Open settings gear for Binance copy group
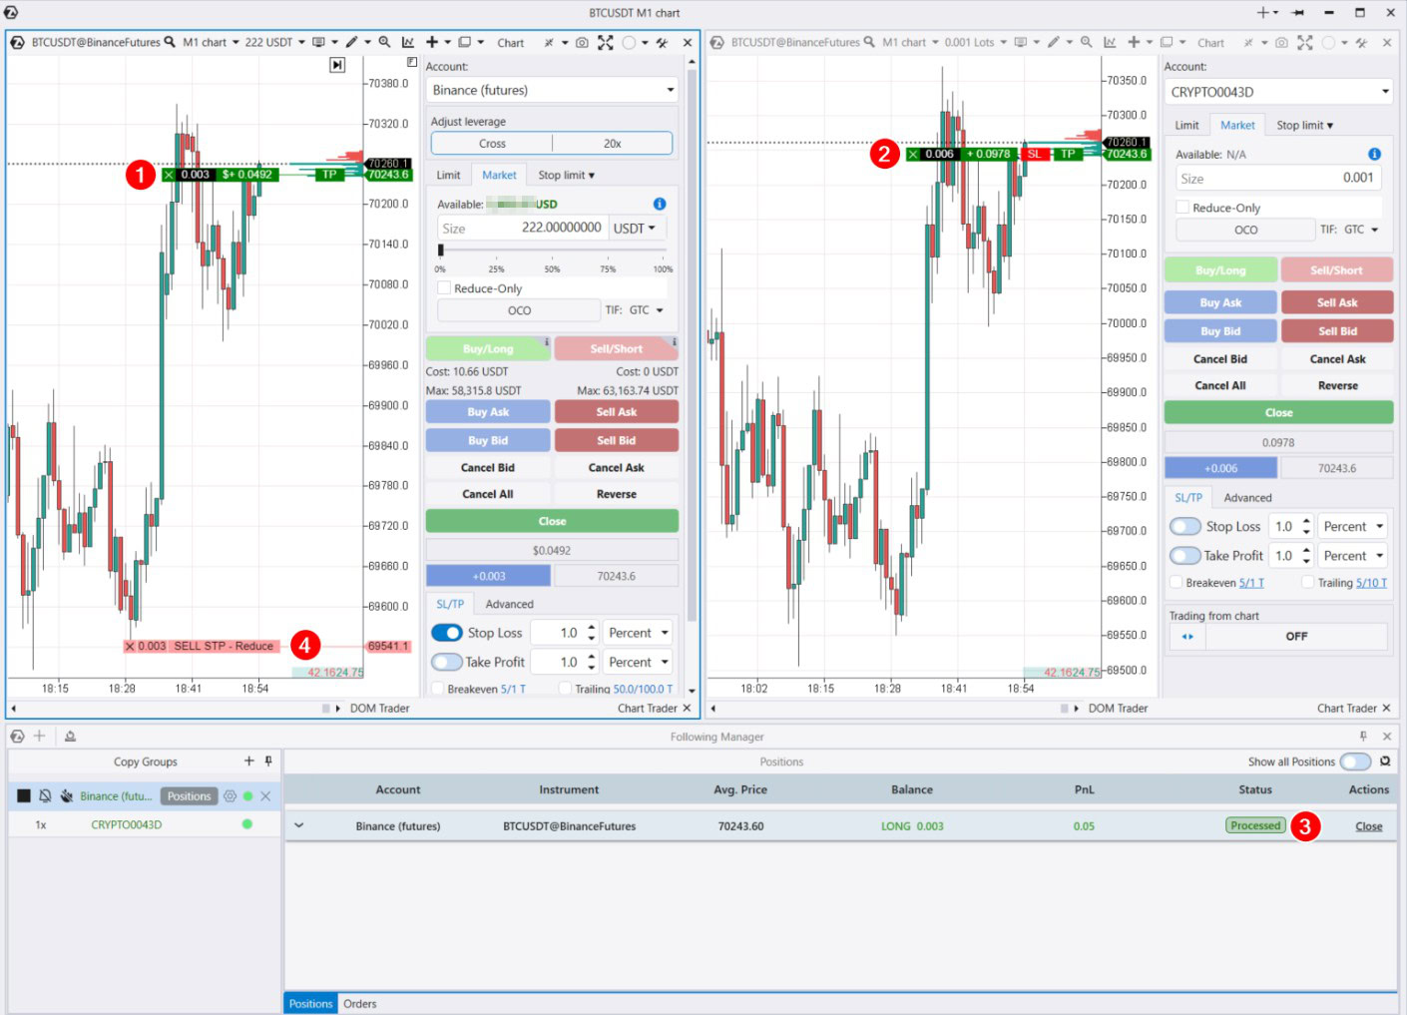1407x1015 pixels. (231, 796)
